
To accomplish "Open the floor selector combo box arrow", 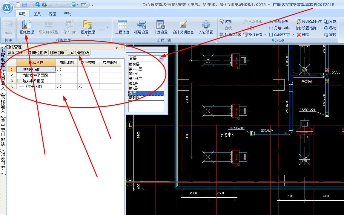I will 162,58.
